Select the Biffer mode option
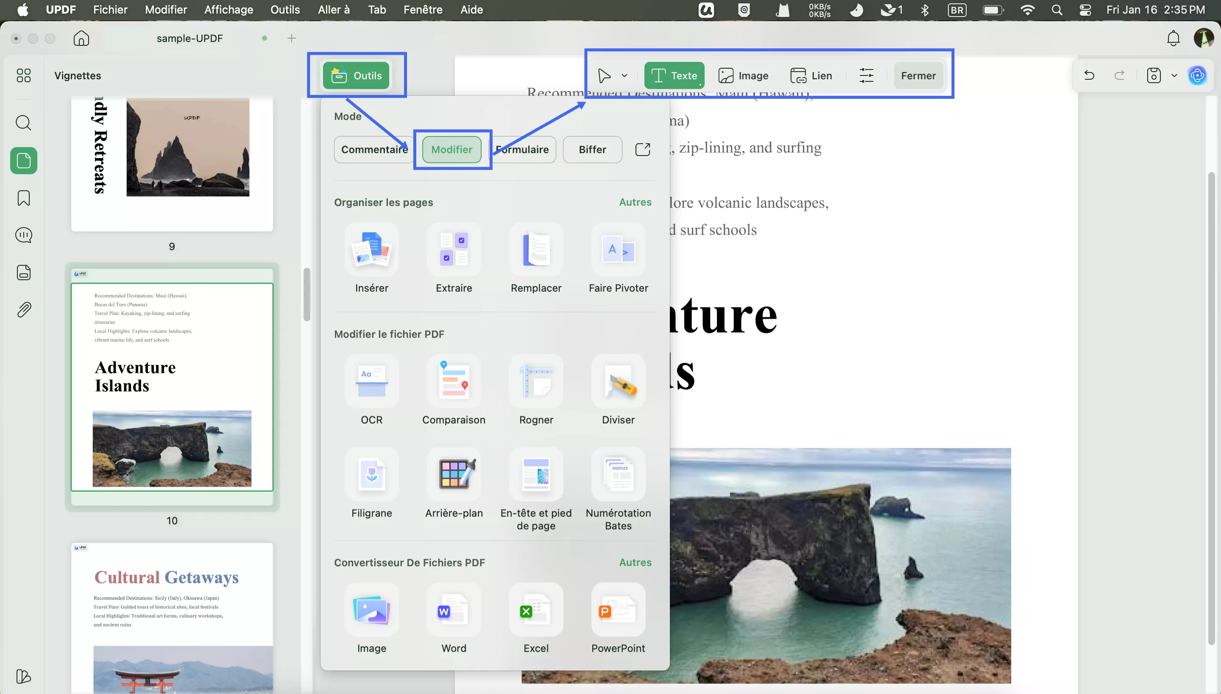The image size is (1221, 694). (592, 150)
